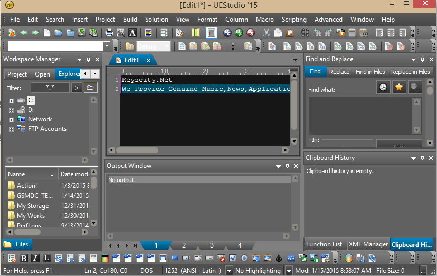Click the Underline U icon
Screen dimensions: 437x276
[47, 259]
